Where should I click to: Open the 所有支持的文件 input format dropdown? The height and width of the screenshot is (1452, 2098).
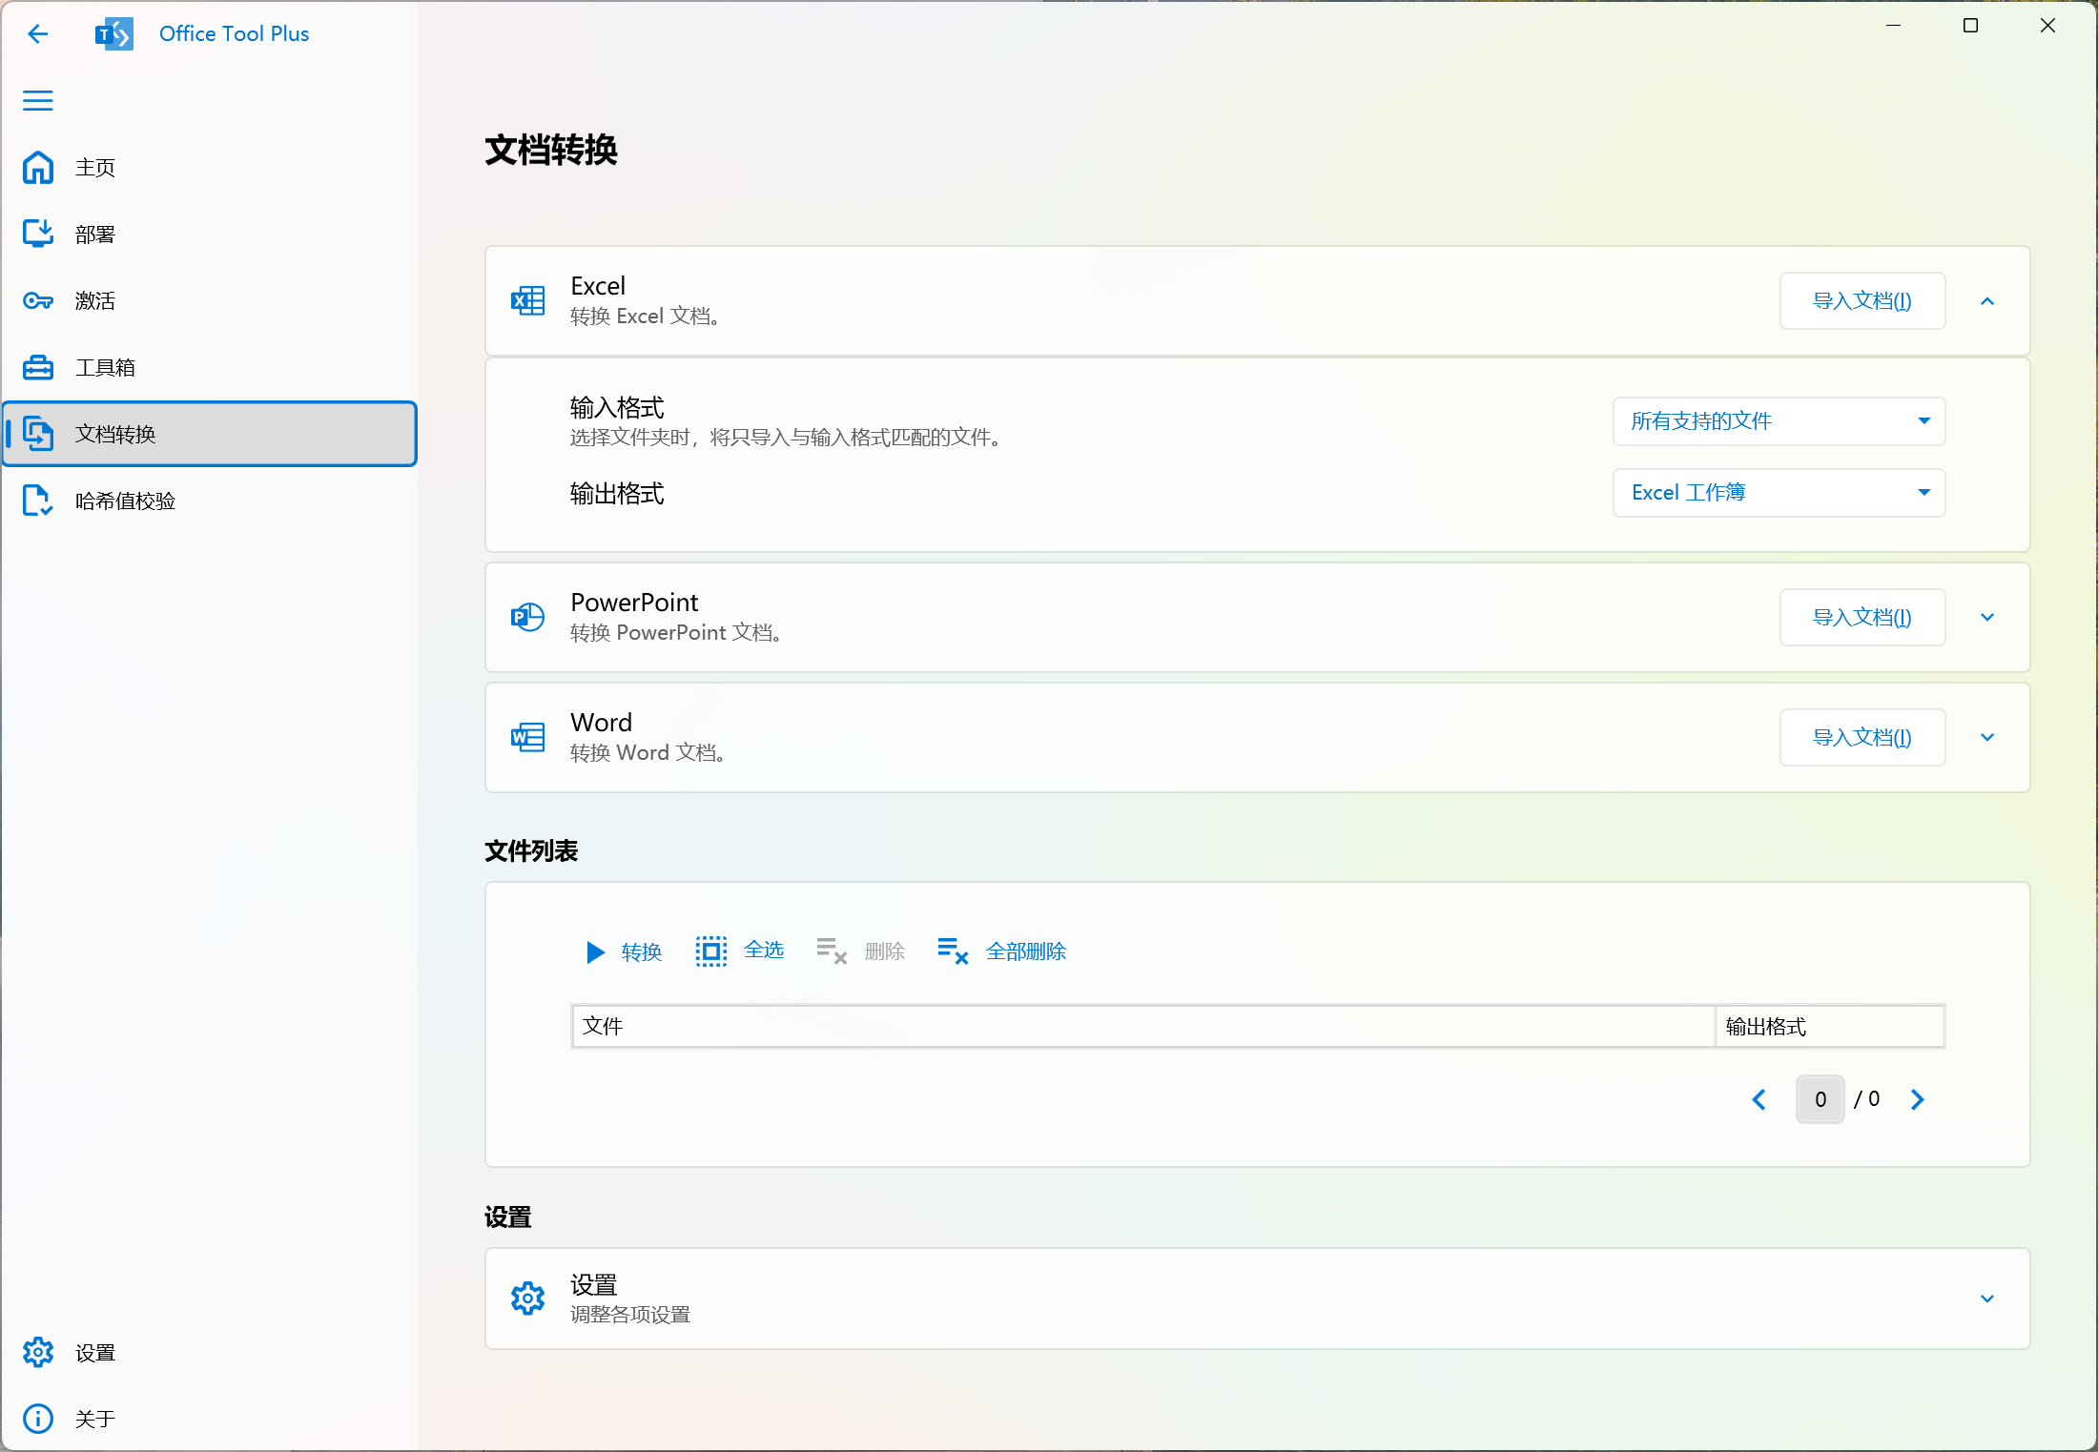pyautogui.click(x=1779, y=421)
